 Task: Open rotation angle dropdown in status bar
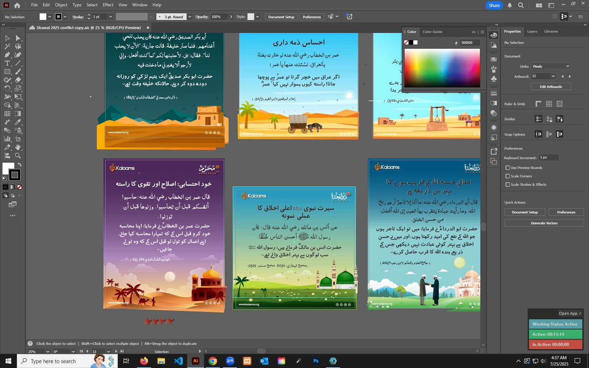point(73,352)
